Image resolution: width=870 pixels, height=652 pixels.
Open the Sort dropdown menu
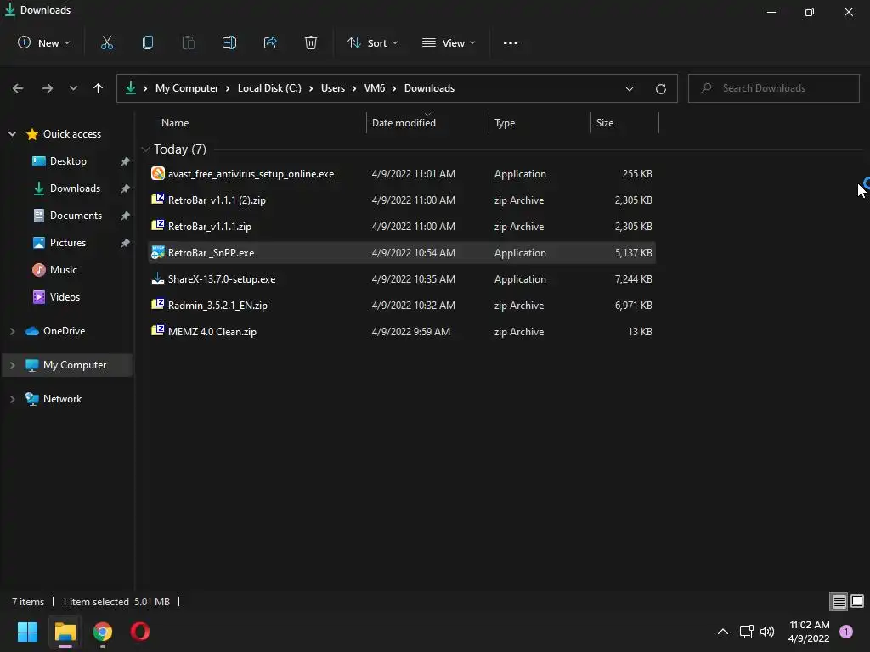click(372, 42)
